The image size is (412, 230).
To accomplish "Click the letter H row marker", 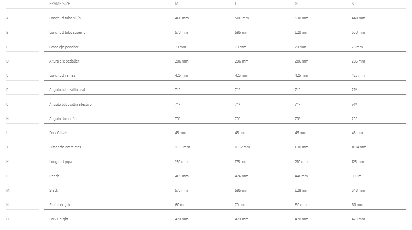I will point(7,119).
